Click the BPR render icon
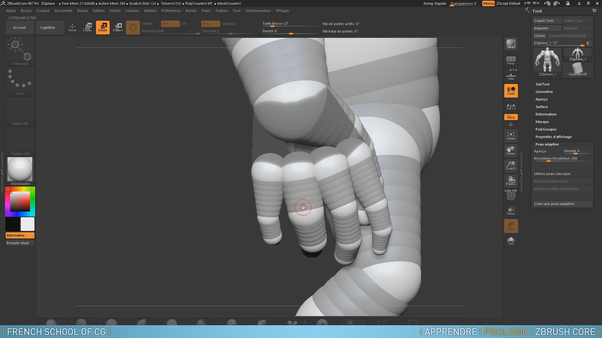The width and height of the screenshot is (602, 338). (511, 44)
